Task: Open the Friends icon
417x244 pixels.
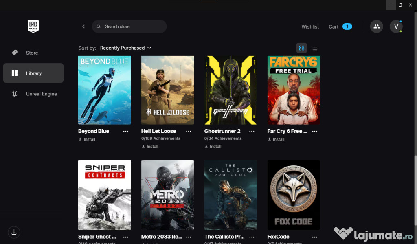Action: coord(377,26)
